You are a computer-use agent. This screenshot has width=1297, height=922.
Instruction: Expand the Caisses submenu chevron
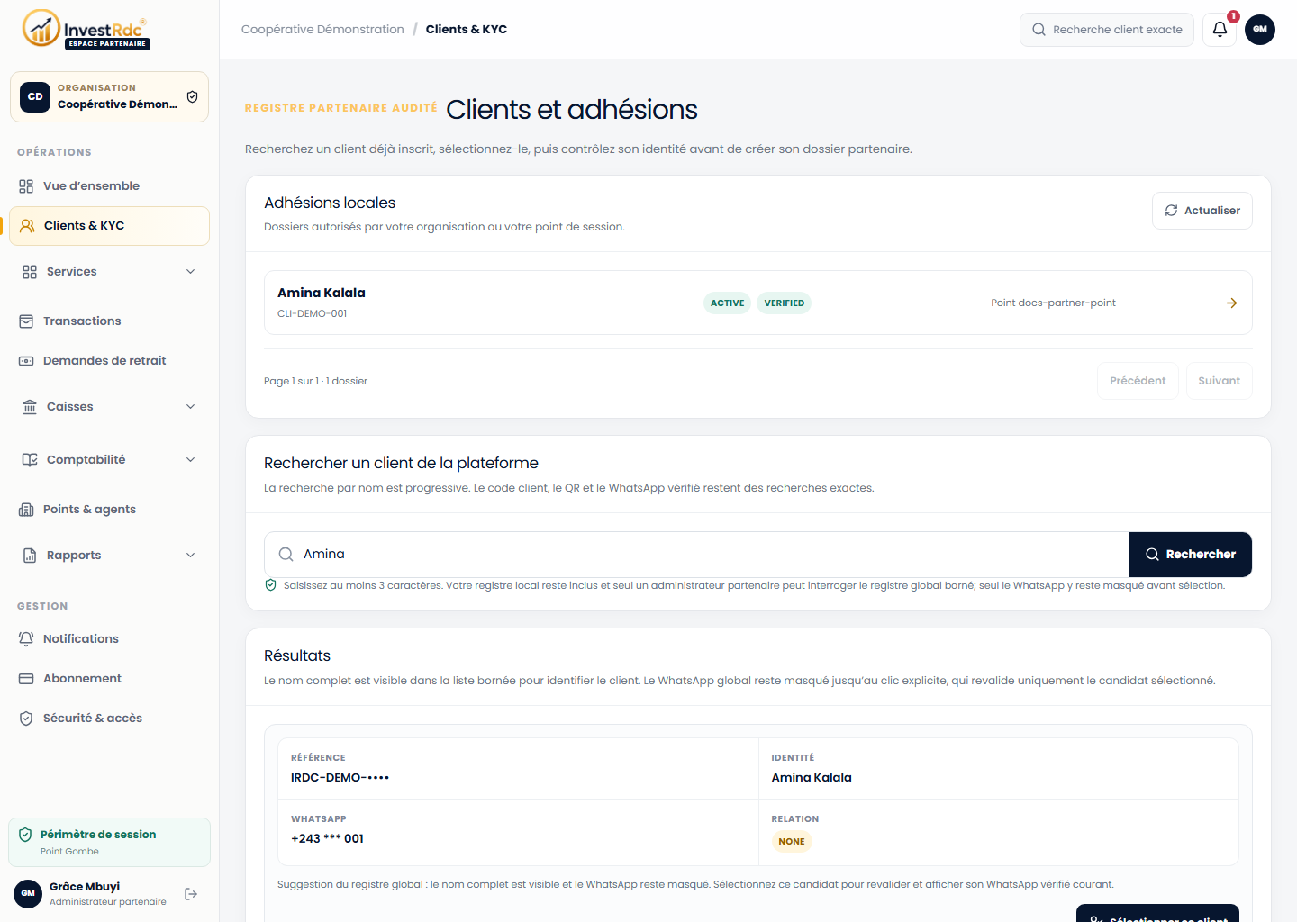[190, 407]
